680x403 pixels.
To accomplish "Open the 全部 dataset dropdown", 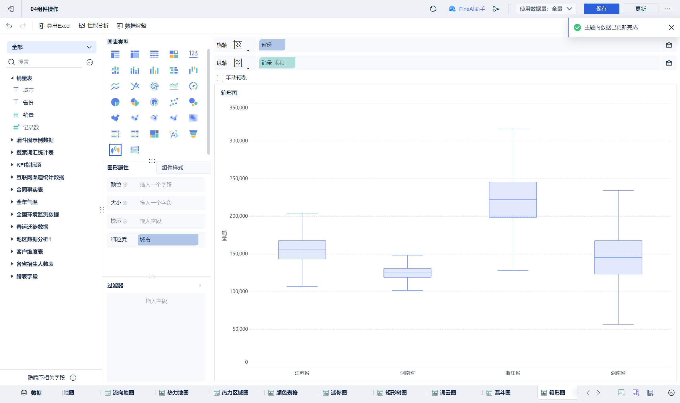I will [51, 47].
